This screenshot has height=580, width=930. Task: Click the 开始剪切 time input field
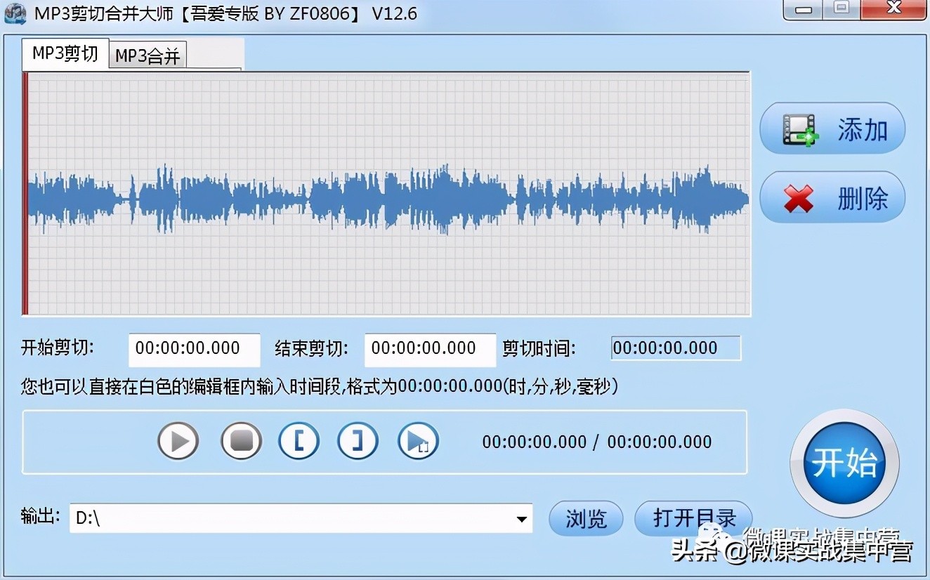194,349
